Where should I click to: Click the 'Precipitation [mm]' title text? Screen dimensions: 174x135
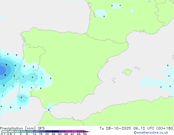click(18, 128)
